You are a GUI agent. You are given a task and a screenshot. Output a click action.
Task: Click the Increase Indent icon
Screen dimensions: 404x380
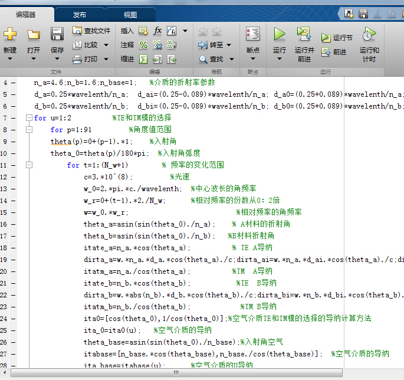(x=157, y=59)
